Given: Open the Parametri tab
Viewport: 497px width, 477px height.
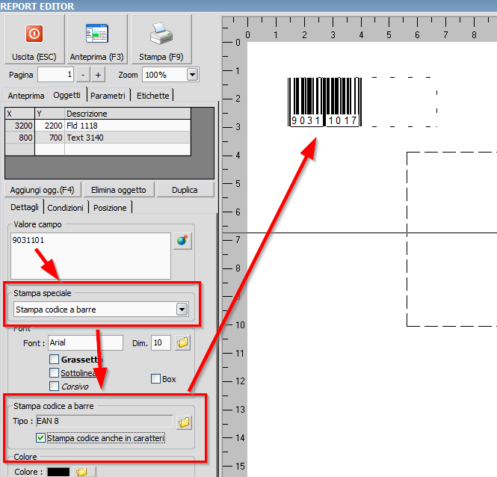Looking at the screenshot, I should [x=108, y=96].
